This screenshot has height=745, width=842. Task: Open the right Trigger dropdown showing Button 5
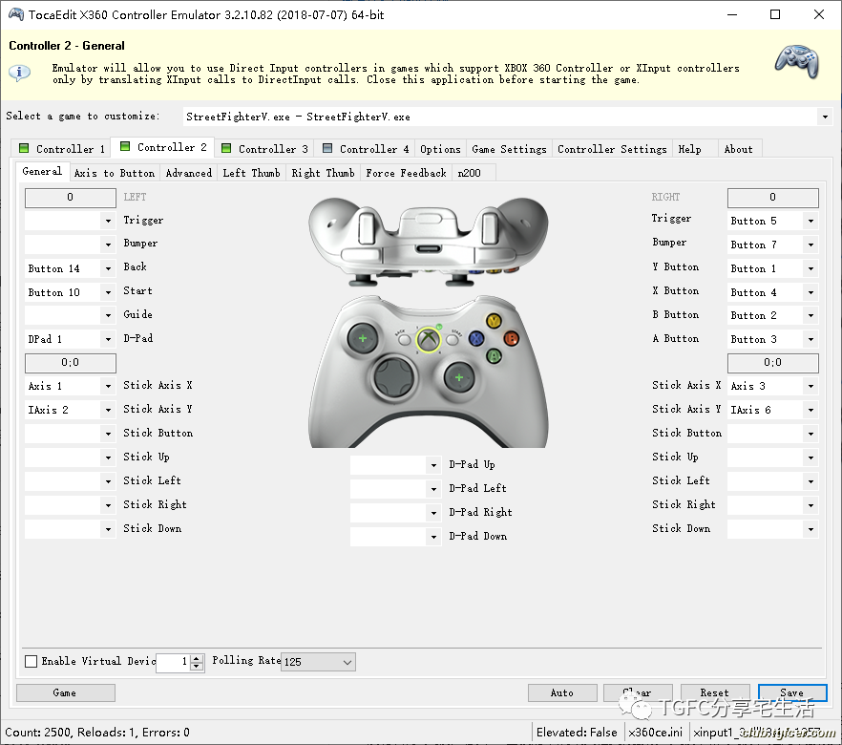tap(810, 221)
